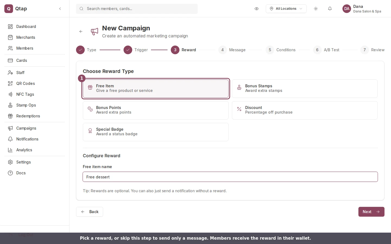This screenshot has height=244, width=391.
Task: Select the Reward step 3
Action: point(183,50)
